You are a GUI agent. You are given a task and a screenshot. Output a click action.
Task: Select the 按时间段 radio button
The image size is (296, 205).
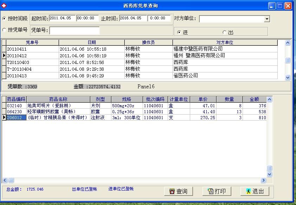tap(4, 19)
